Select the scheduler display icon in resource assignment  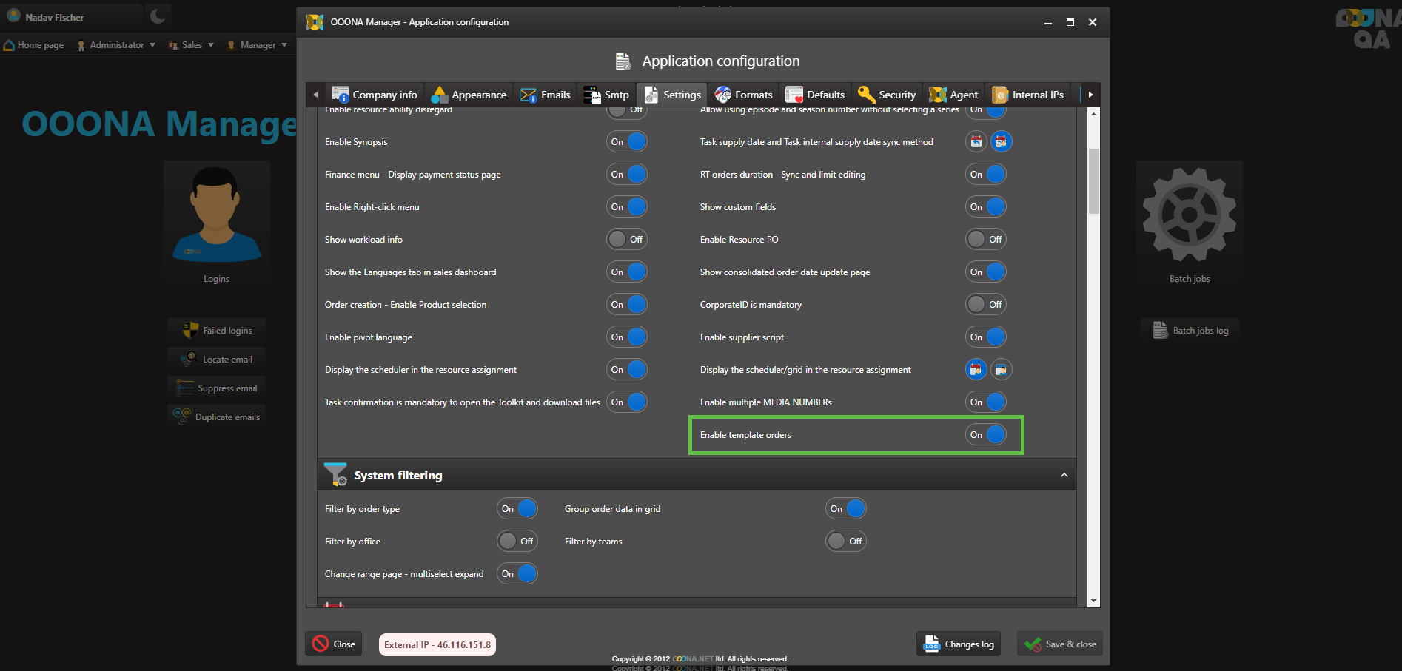pos(976,370)
